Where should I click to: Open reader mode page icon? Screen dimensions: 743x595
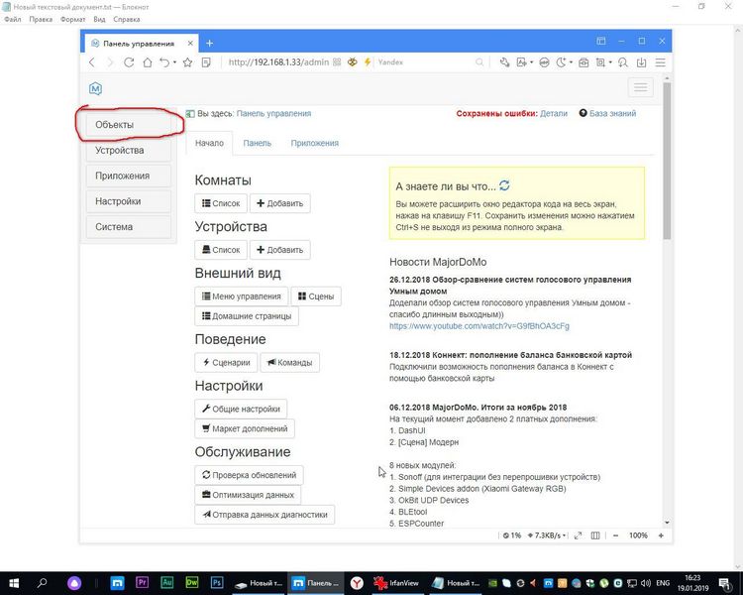pos(206,62)
